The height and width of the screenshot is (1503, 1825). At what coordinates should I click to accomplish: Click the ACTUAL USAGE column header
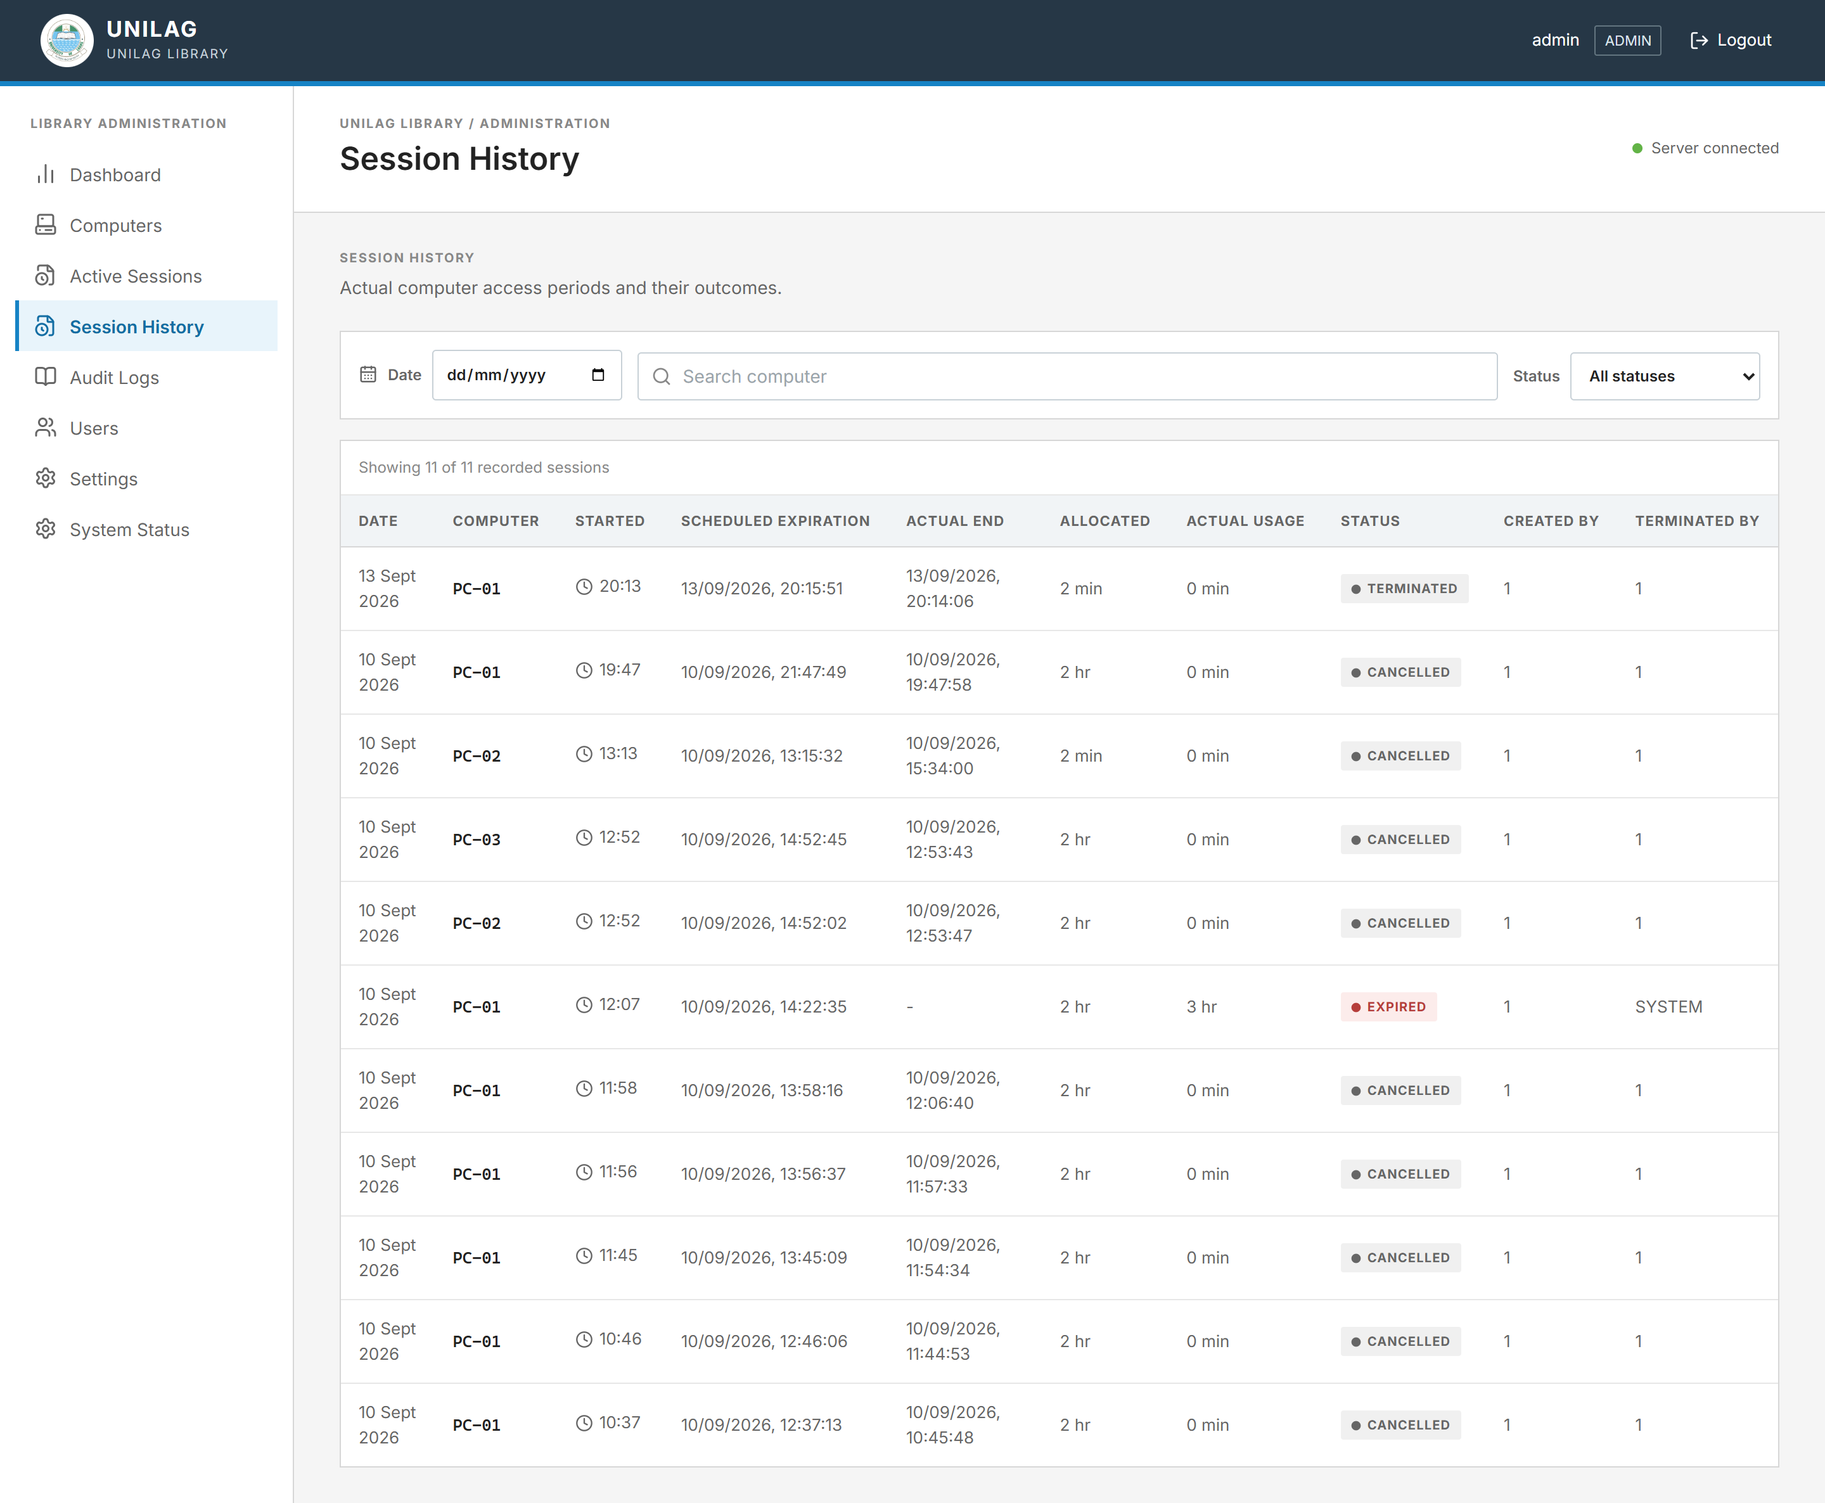1245,521
